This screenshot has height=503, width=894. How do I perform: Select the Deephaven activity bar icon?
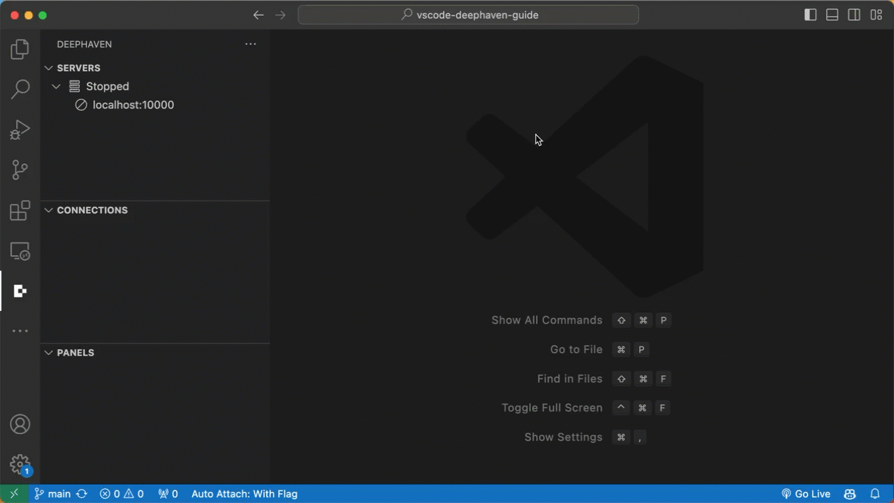[x=20, y=291]
